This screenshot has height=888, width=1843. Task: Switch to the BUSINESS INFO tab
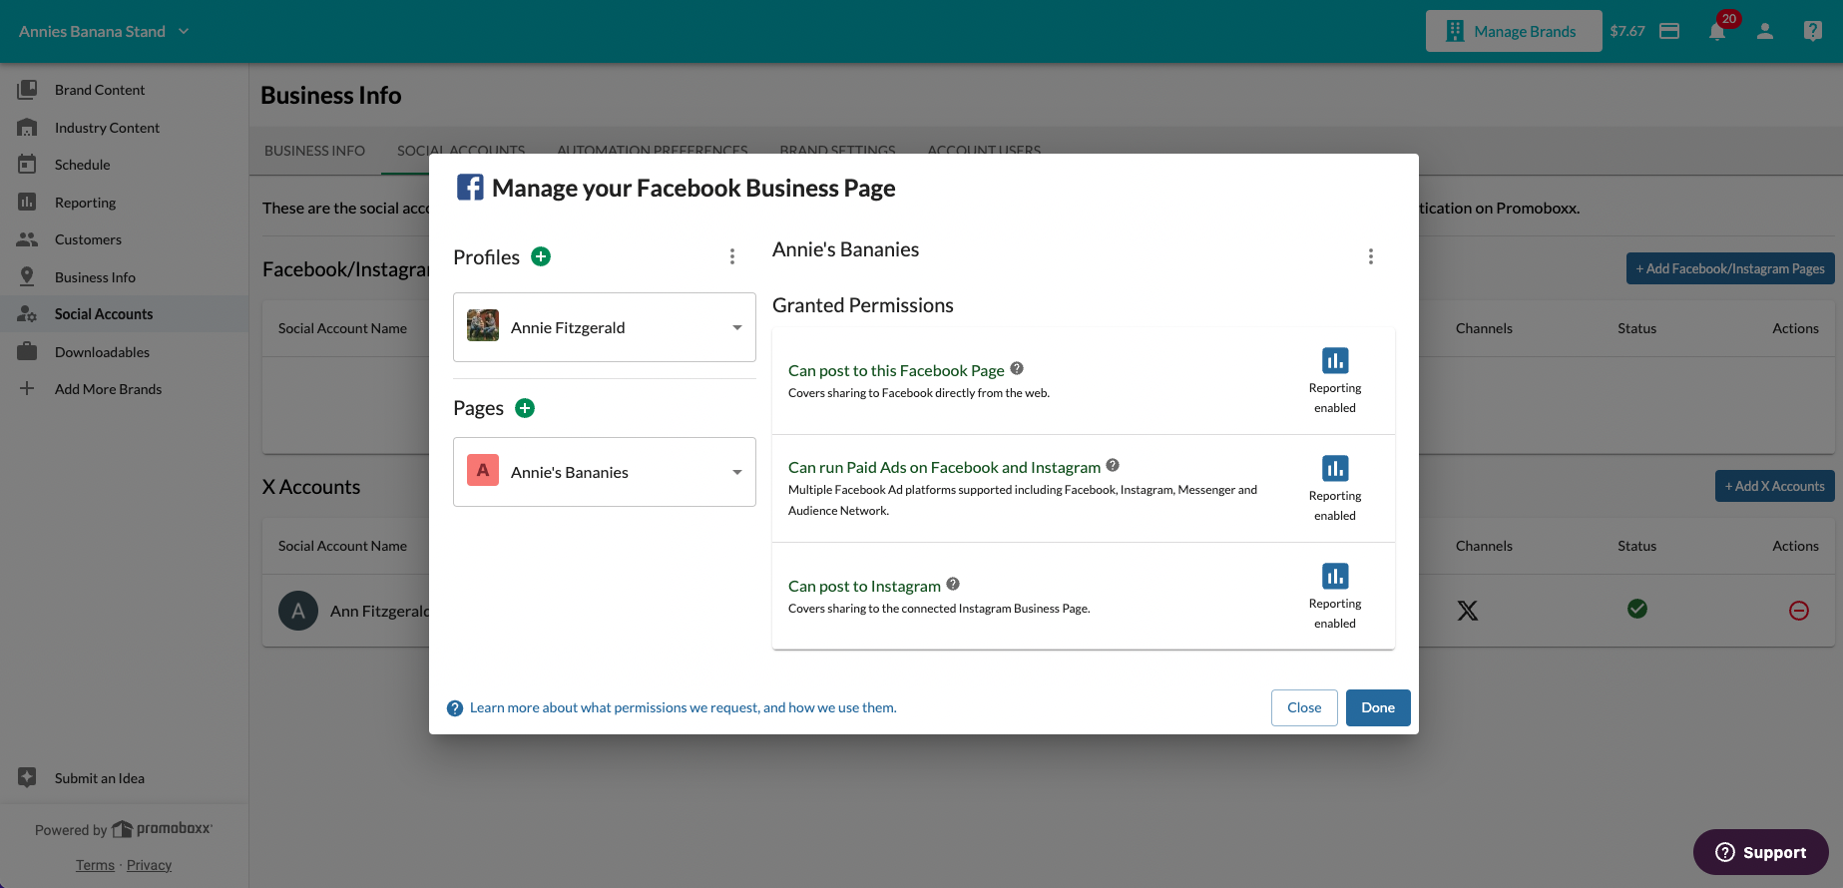pyautogui.click(x=314, y=151)
